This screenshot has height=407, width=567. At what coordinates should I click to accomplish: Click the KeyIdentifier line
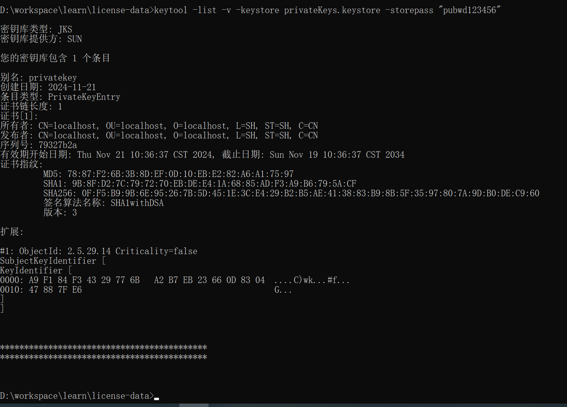[36, 270]
